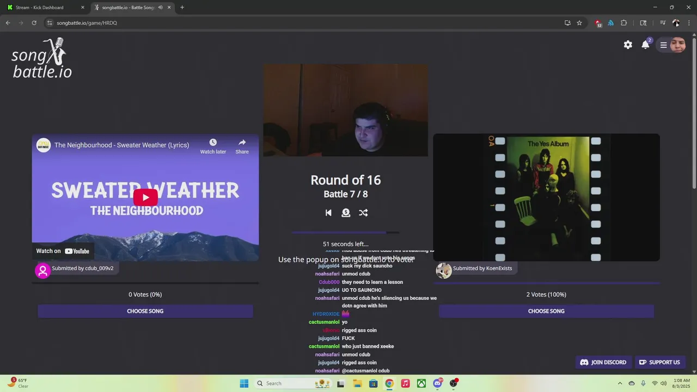Open Chrome three-dot menu
Image resolution: width=697 pixels, height=392 pixels.
[689, 23]
